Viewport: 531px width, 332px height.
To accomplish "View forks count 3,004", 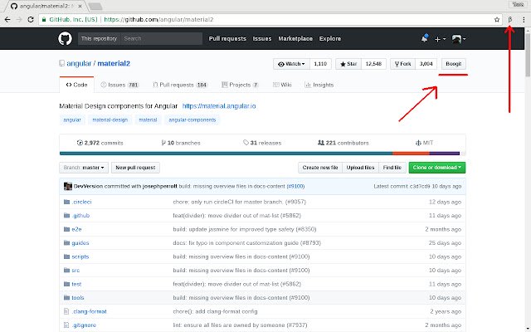I will (x=426, y=64).
